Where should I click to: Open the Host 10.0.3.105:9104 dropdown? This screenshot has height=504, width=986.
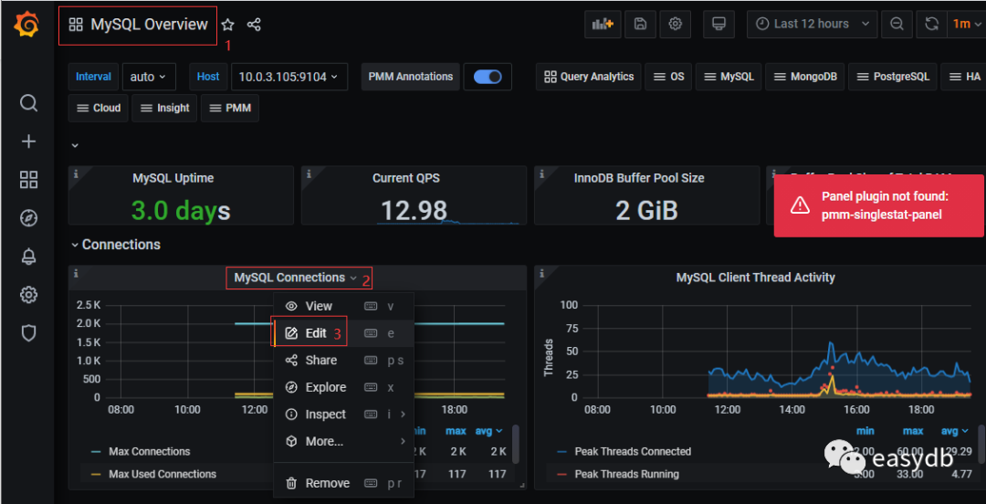288,77
